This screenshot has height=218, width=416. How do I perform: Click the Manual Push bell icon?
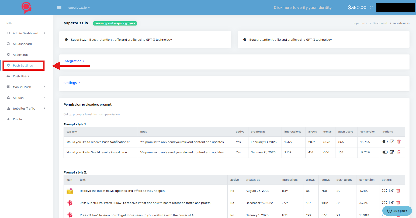[8, 87]
